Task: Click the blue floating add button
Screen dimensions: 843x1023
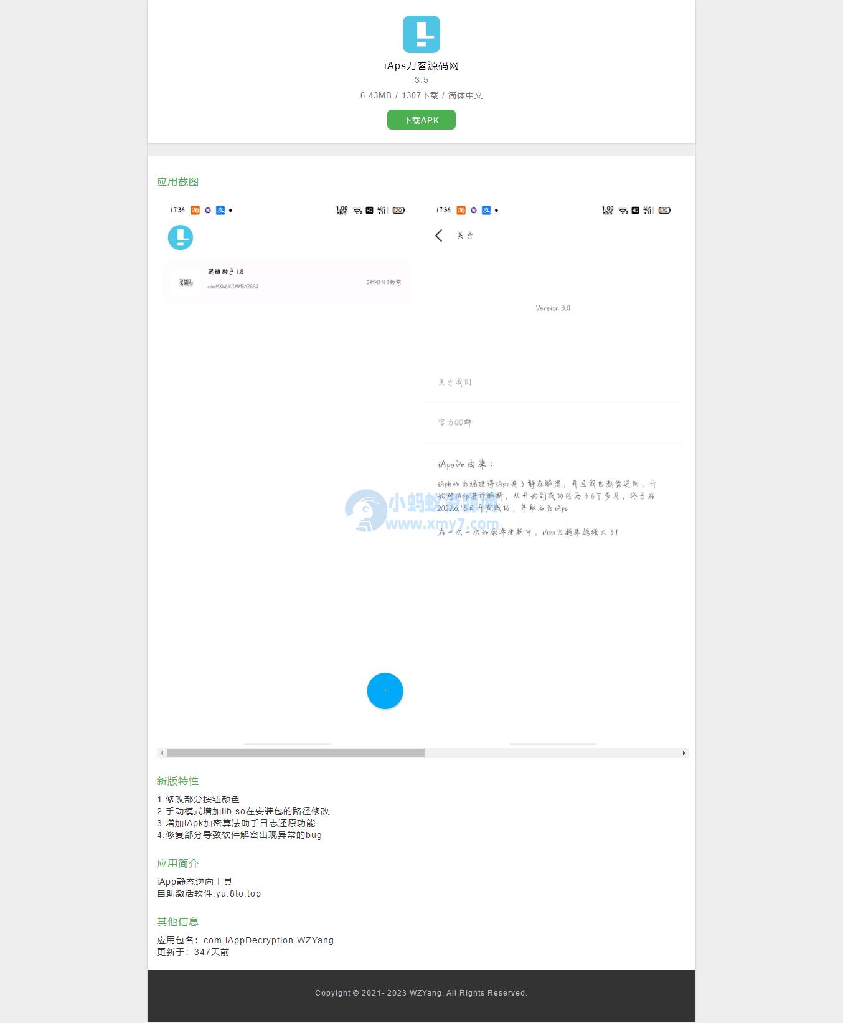Action: (x=385, y=691)
